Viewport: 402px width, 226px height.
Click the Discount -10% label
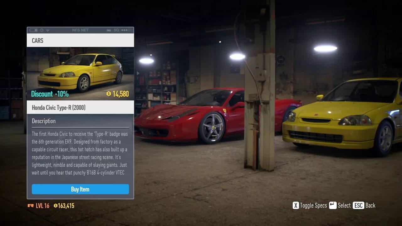coord(50,94)
